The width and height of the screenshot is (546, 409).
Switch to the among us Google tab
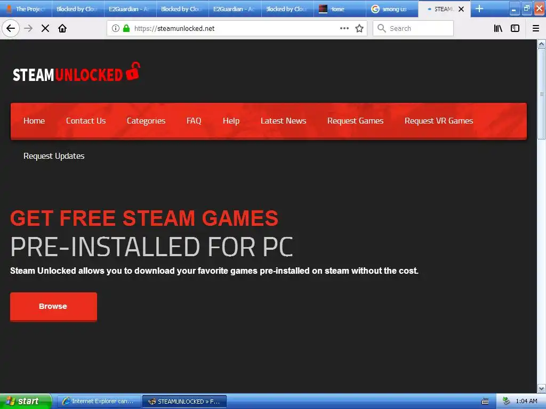[392, 9]
